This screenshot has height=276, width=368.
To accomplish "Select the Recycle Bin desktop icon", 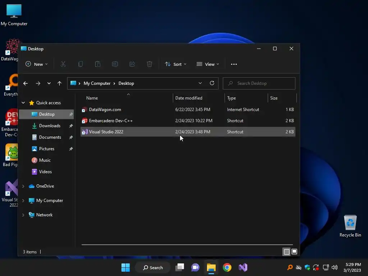I will pyautogui.click(x=350, y=226).
